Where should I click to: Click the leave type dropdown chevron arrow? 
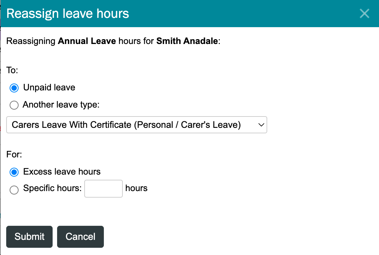click(x=261, y=125)
